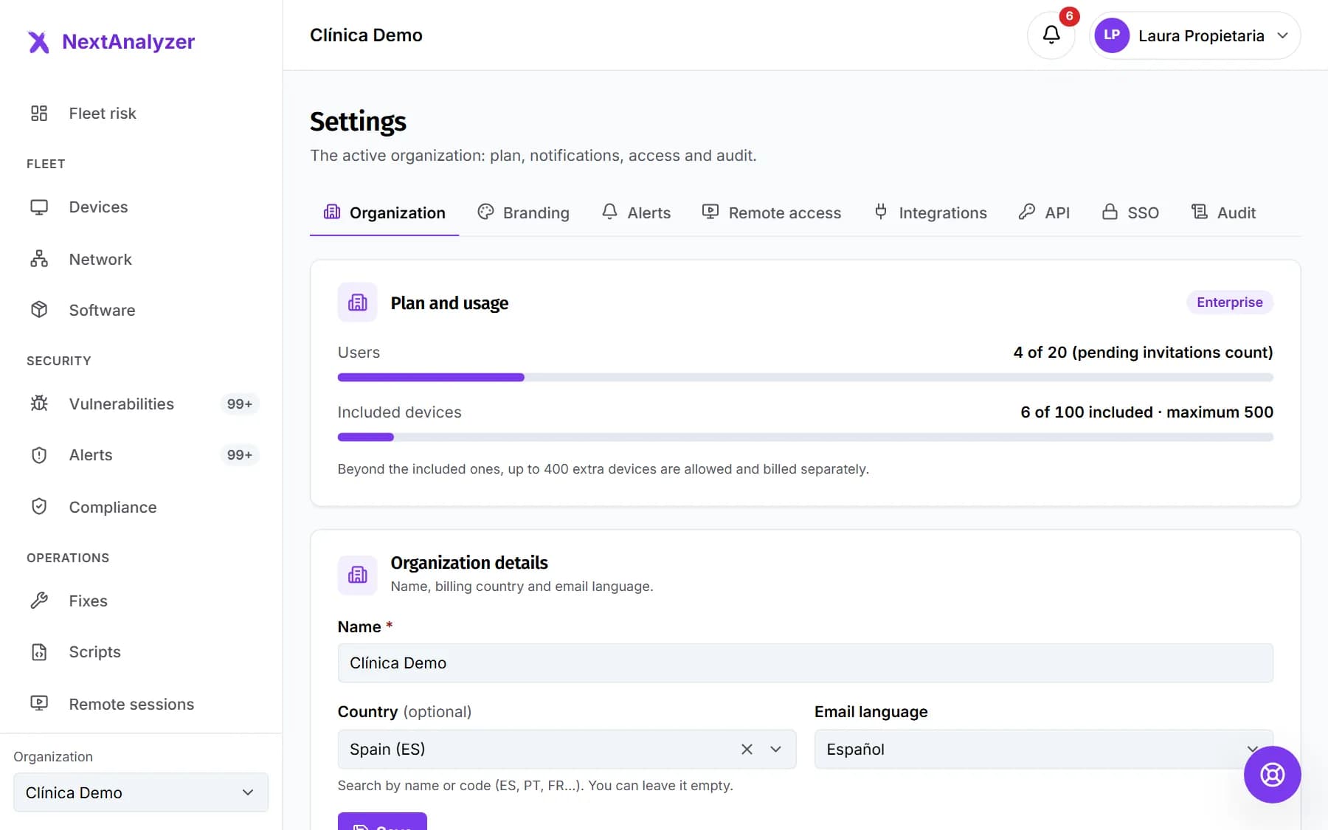Click the Fixes wrench icon

39,601
